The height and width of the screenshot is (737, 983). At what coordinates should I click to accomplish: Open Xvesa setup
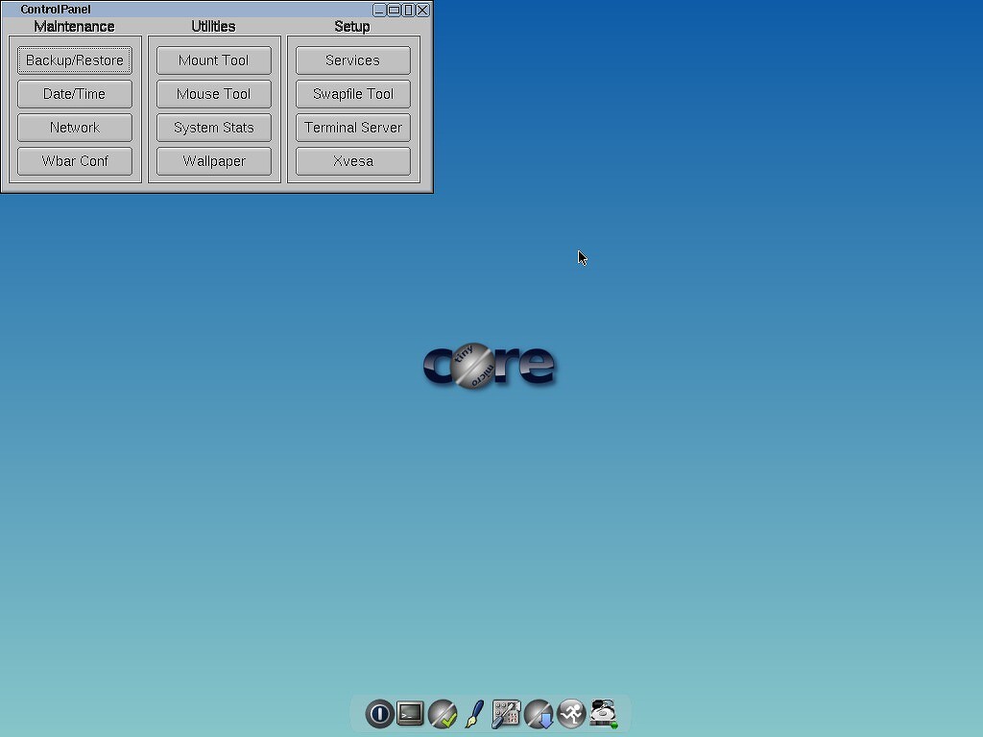[353, 161]
